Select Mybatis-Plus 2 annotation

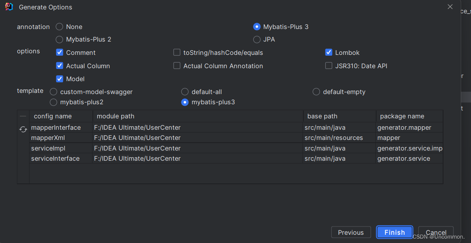(59, 39)
